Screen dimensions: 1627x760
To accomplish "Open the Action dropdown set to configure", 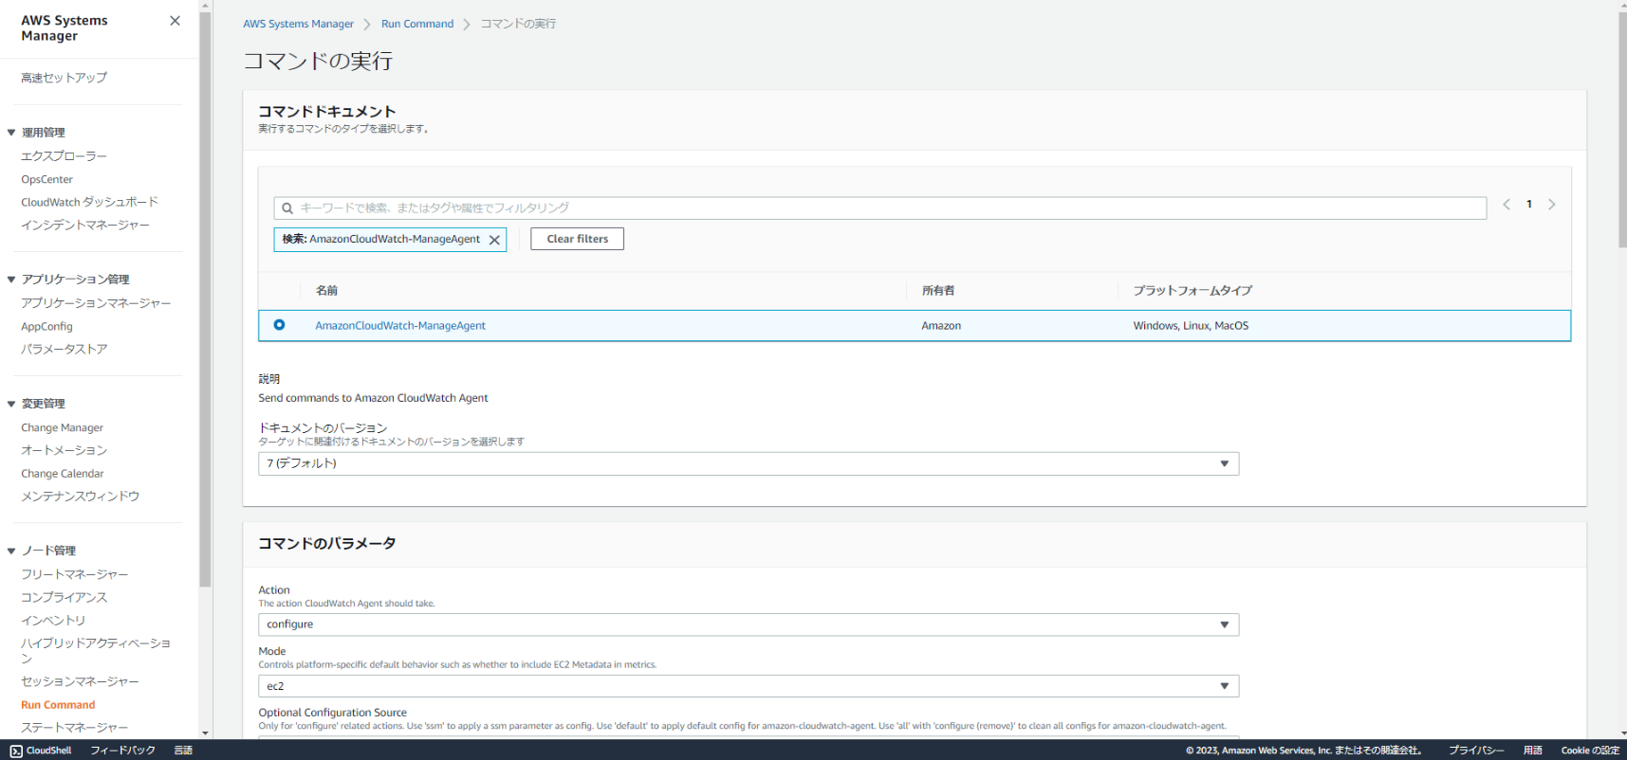I will tap(749, 624).
